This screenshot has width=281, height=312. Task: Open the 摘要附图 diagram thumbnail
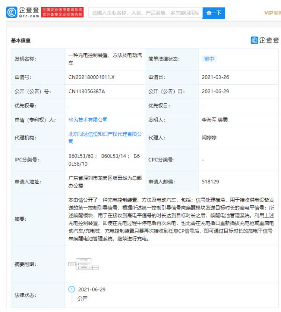tap(84, 264)
